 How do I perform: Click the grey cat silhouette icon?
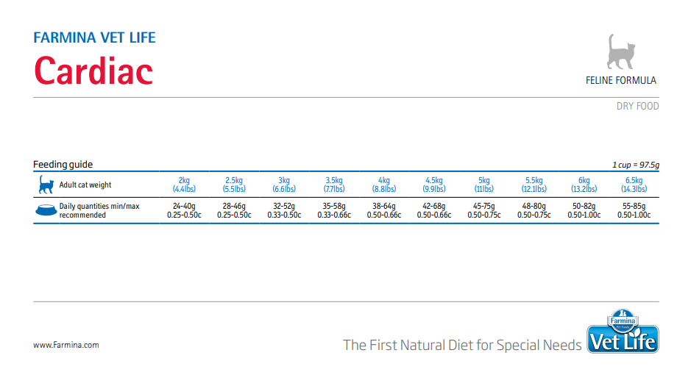point(621,52)
